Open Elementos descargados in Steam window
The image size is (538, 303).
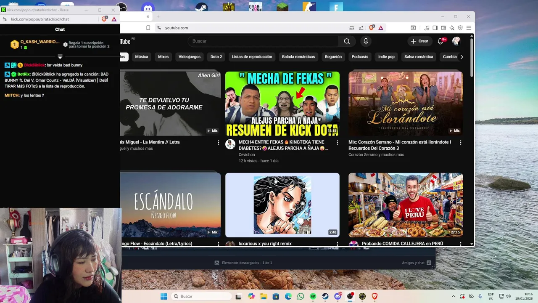(x=243, y=263)
